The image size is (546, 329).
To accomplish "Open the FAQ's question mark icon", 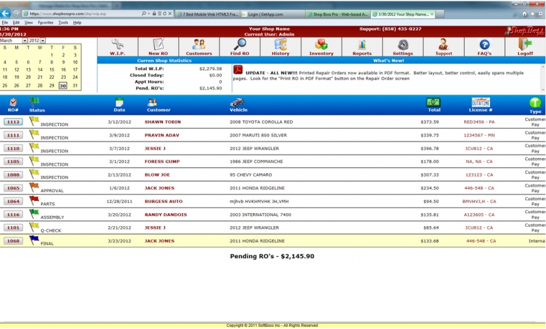I will [485, 45].
